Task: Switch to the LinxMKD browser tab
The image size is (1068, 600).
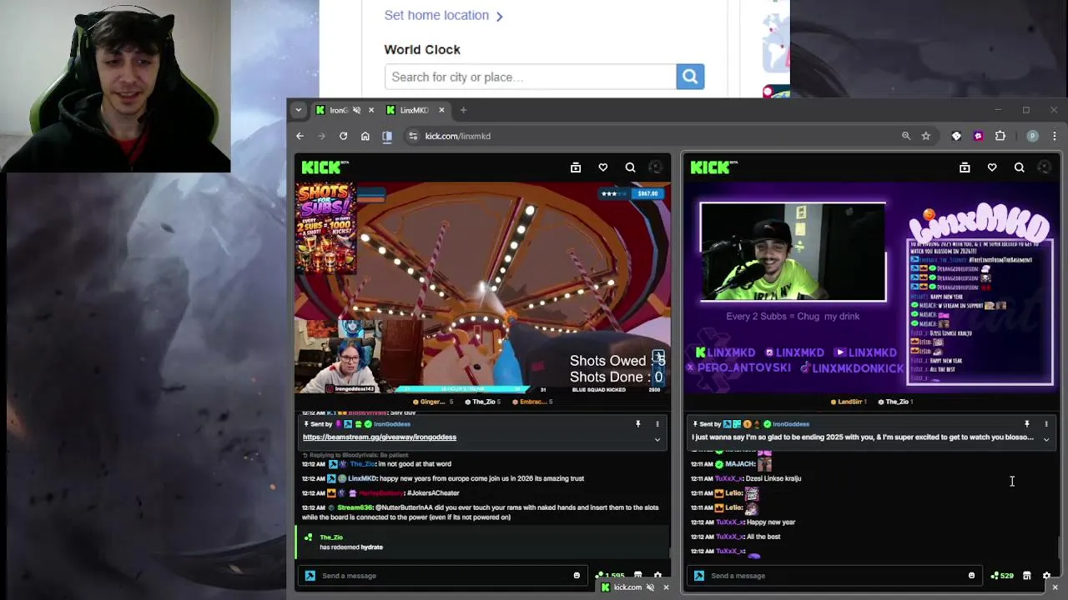Action: tap(414, 110)
